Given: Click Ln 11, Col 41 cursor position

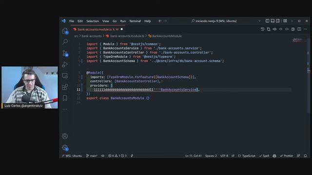Looking at the screenshot, I should tap(194, 156).
